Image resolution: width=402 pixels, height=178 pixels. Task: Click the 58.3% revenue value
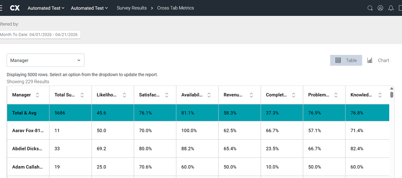click(x=230, y=113)
